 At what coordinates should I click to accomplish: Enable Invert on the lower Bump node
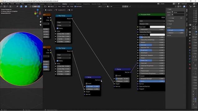click(x=87, y=84)
